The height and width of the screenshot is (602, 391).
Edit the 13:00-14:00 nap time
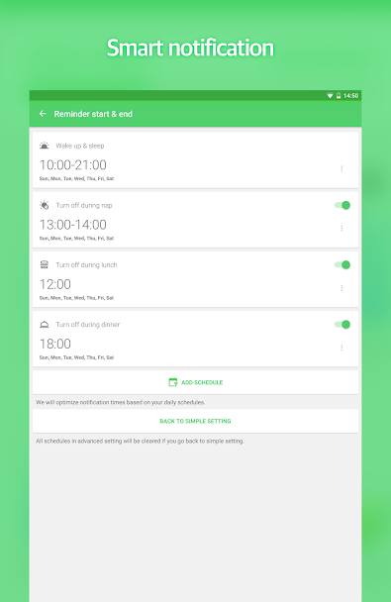pyautogui.click(x=73, y=225)
